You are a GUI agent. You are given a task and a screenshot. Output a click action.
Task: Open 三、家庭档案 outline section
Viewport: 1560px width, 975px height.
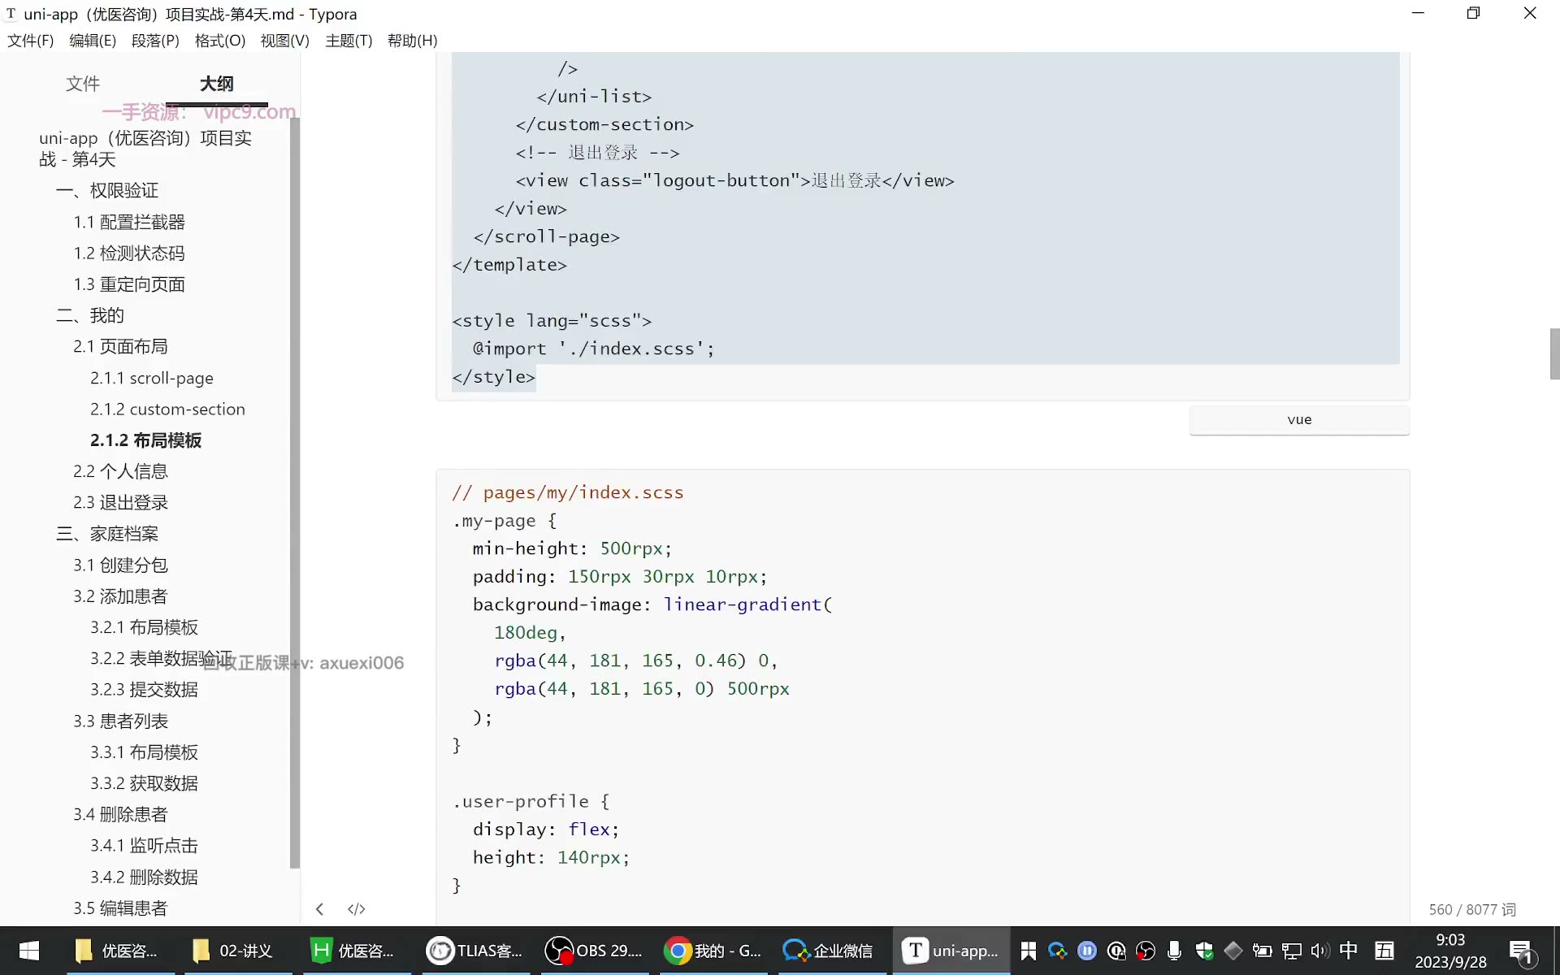click(107, 534)
